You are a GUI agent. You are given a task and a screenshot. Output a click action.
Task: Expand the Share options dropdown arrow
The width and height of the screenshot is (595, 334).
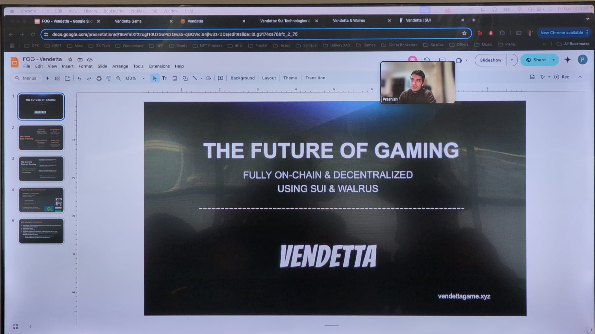point(554,60)
